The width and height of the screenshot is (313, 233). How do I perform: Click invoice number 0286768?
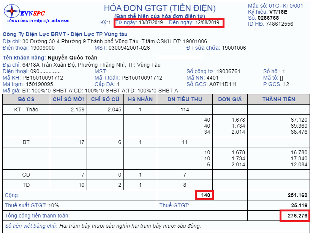click(x=268, y=18)
